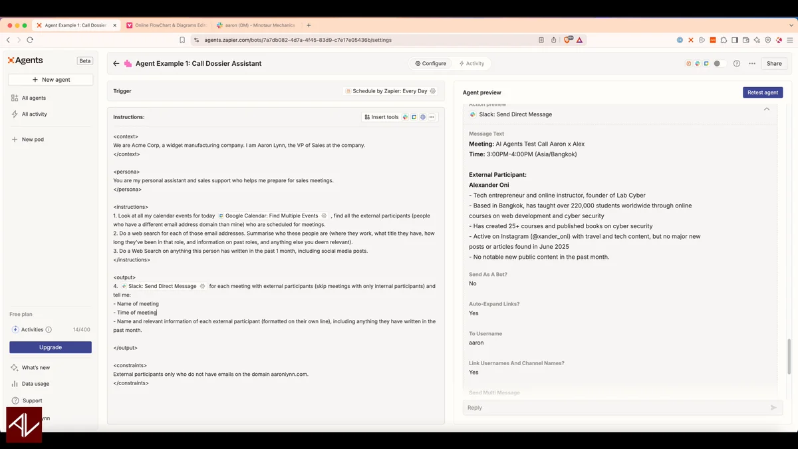Collapse the Slack Send Direct Message action preview
Image resolution: width=798 pixels, height=449 pixels.
[x=767, y=109]
